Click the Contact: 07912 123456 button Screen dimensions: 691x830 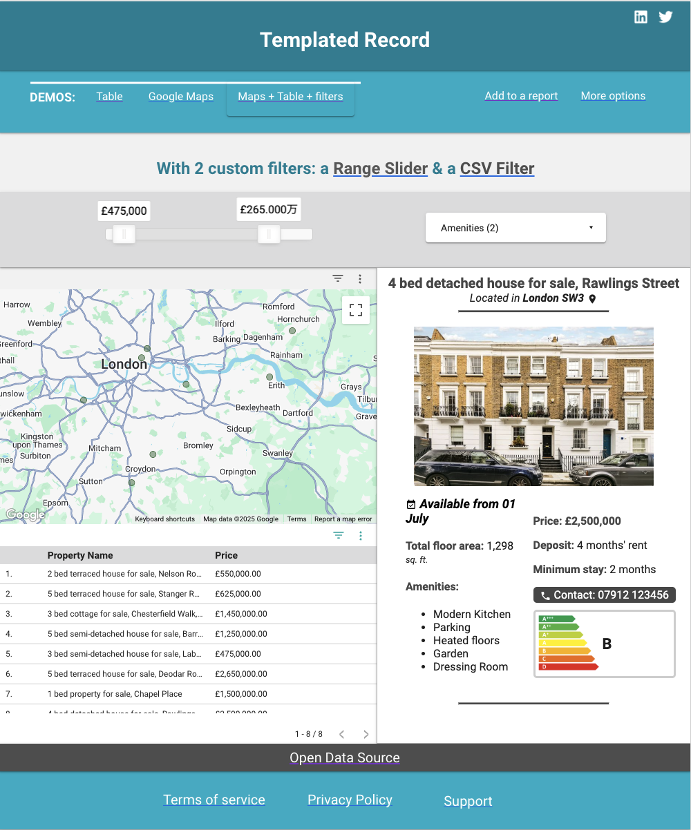(604, 595)
